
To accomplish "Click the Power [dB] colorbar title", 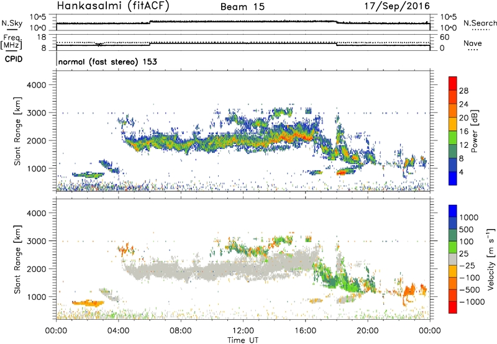I will [x=474, y=131].
